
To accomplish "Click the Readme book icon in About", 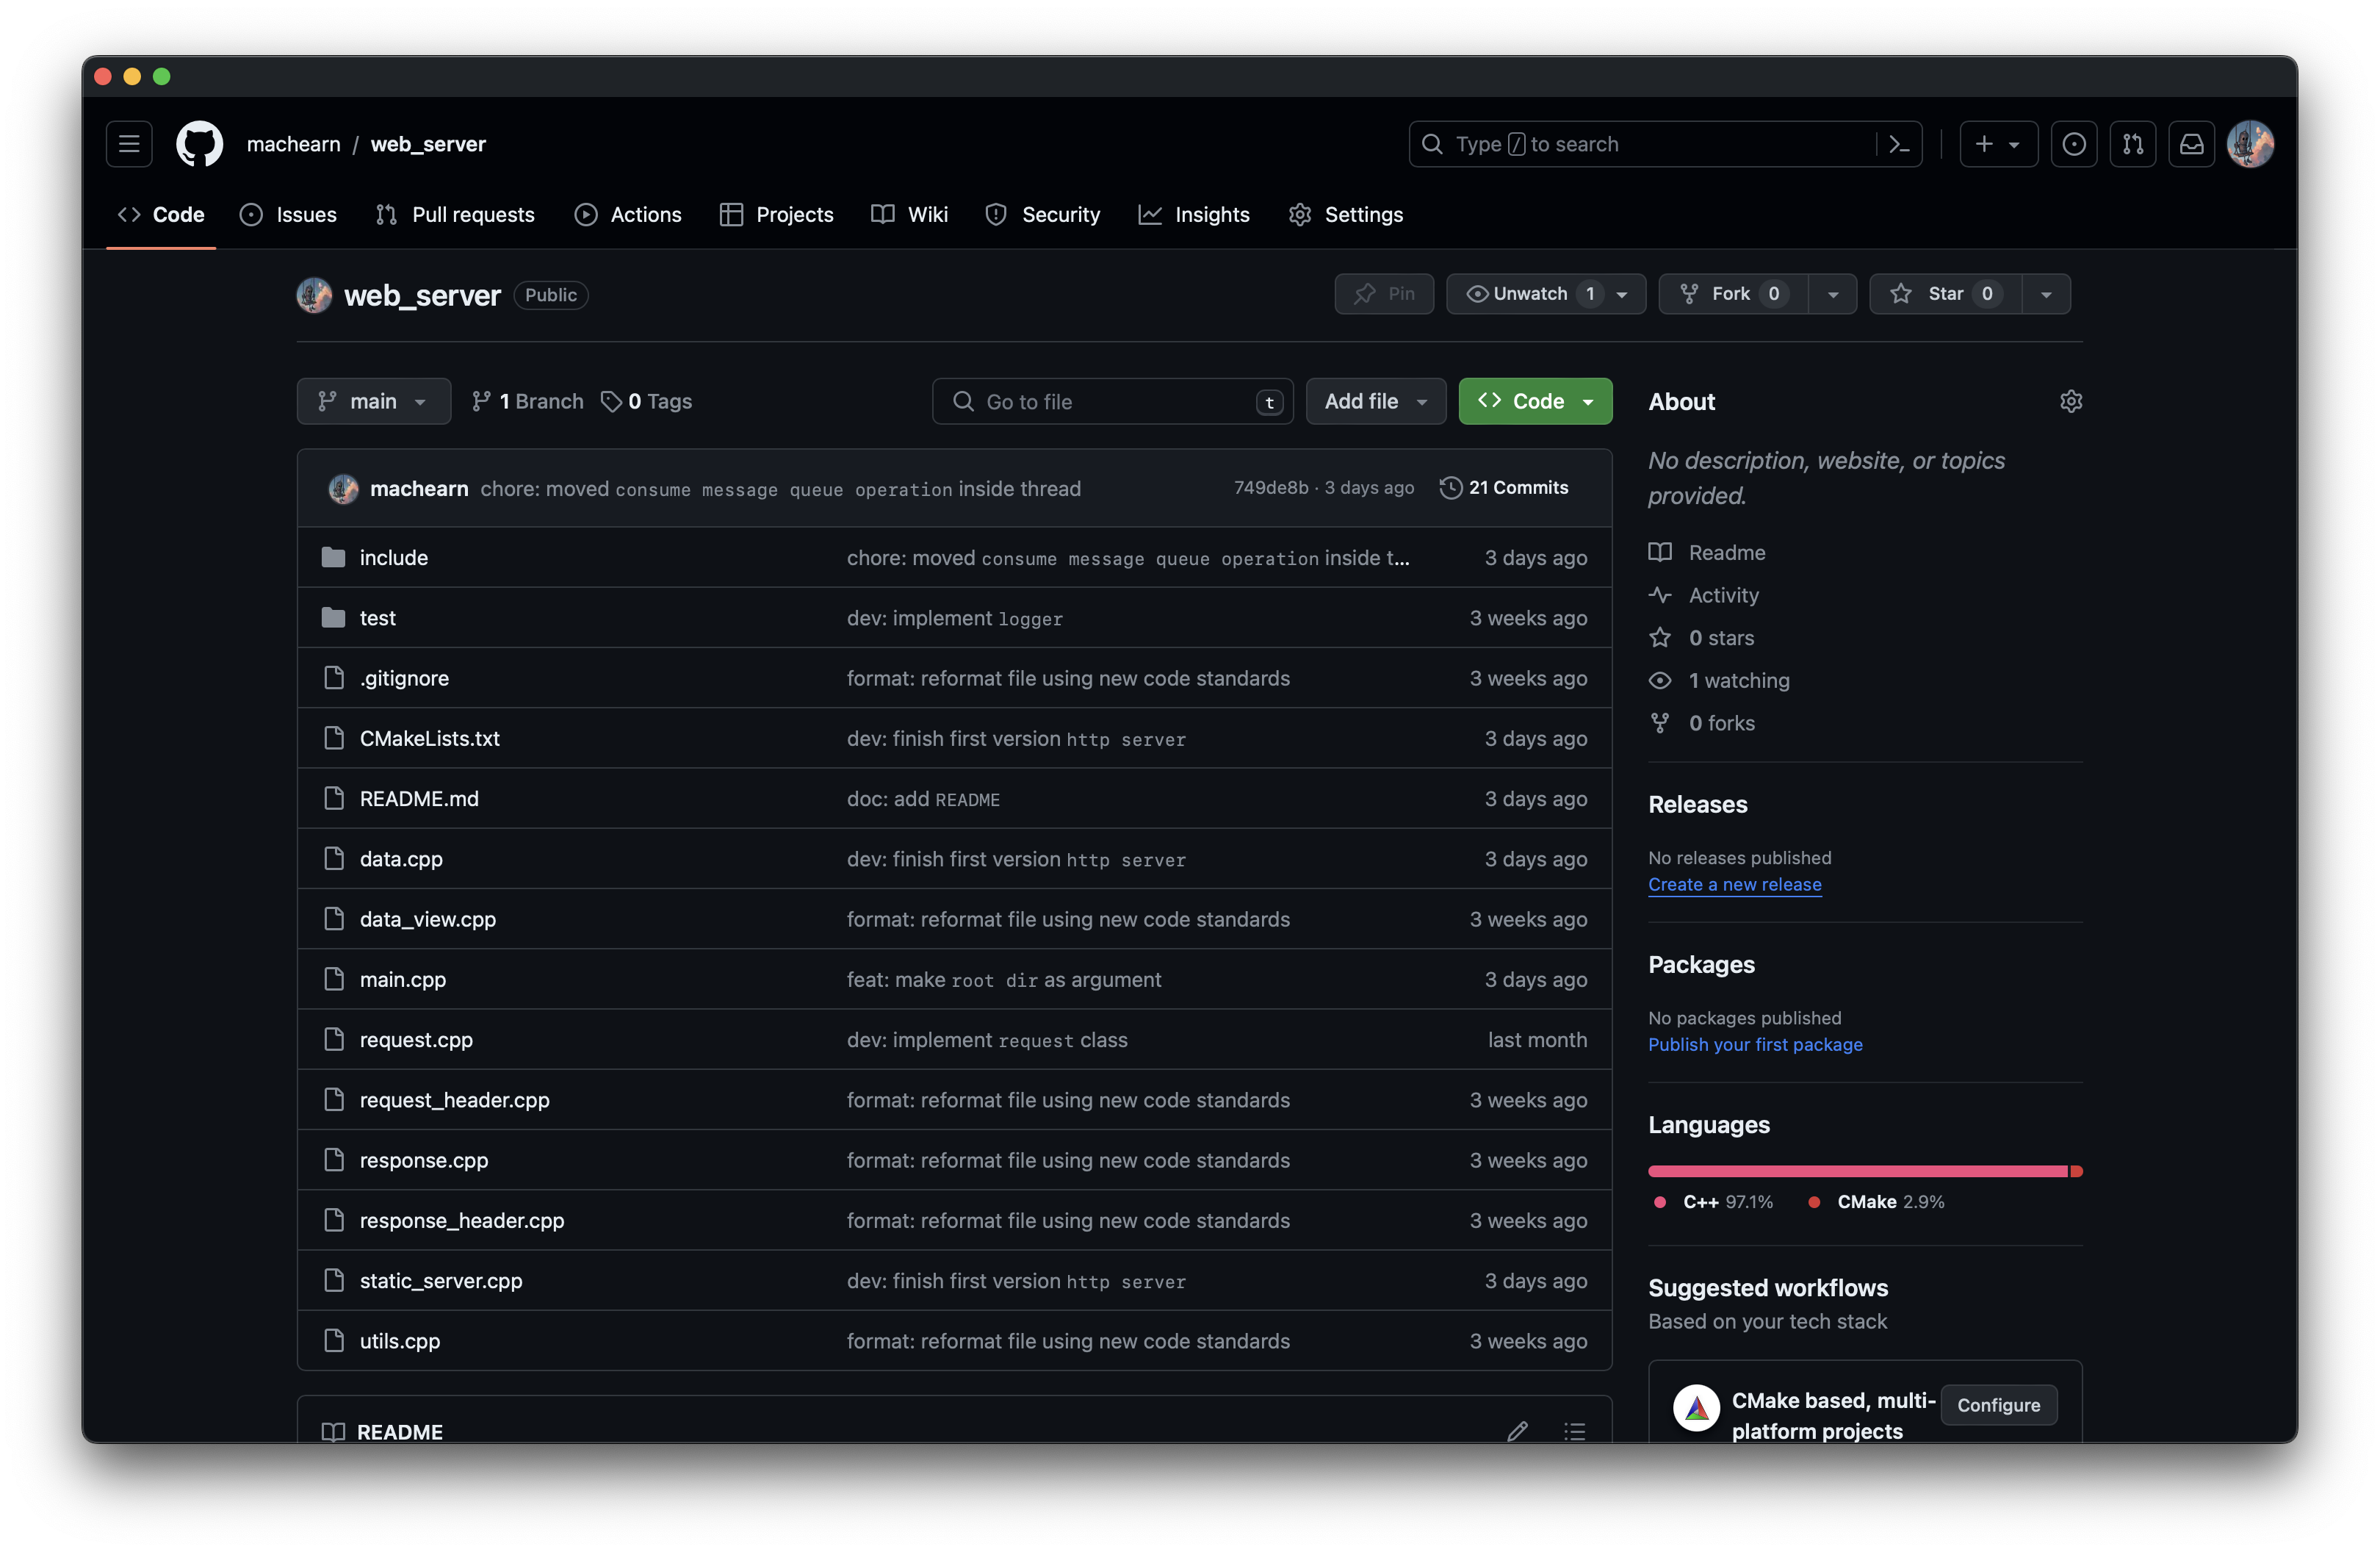I will (x=1660, y=553).
